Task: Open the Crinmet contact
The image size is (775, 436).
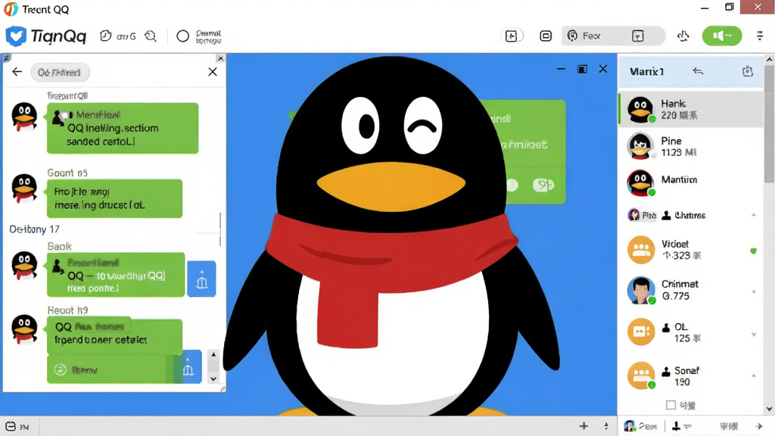Action: [x=690, y=290]
